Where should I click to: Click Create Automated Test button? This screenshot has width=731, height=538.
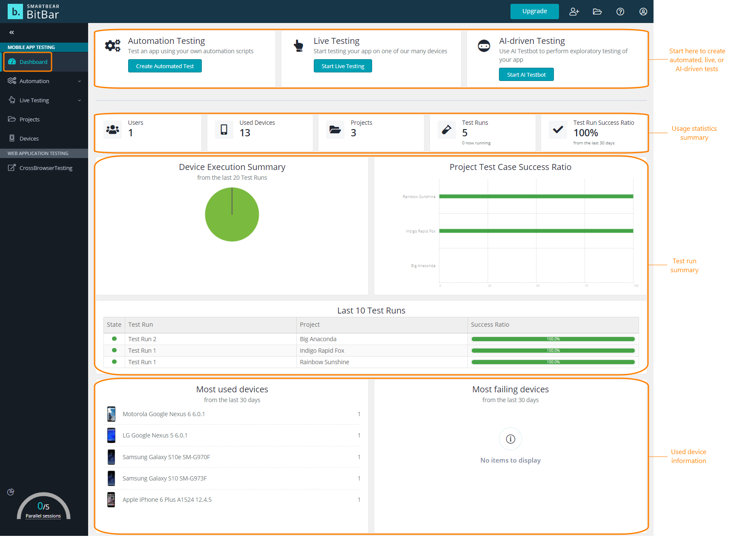click(x=165, y=66)
